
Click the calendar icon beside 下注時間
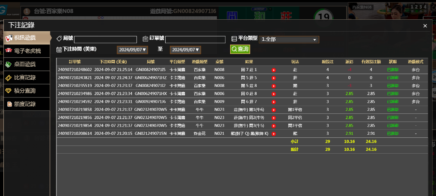point(59,50)
